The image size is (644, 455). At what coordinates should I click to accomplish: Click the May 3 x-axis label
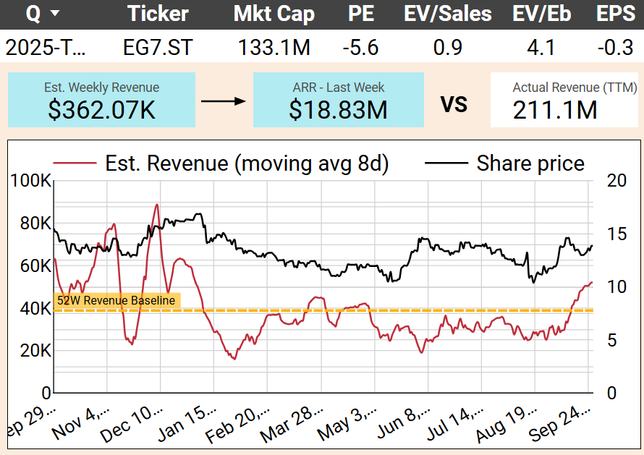click(347, 423)
